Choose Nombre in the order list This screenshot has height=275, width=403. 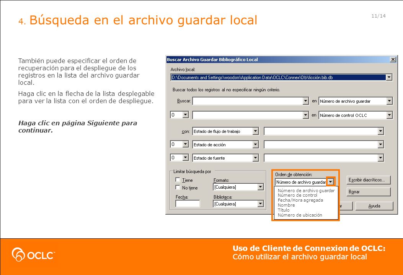click(286, 205)
